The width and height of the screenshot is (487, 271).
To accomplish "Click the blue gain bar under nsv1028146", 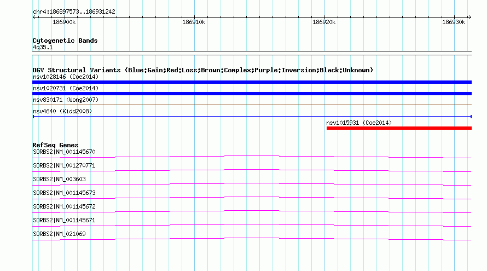I will (252, 82).
